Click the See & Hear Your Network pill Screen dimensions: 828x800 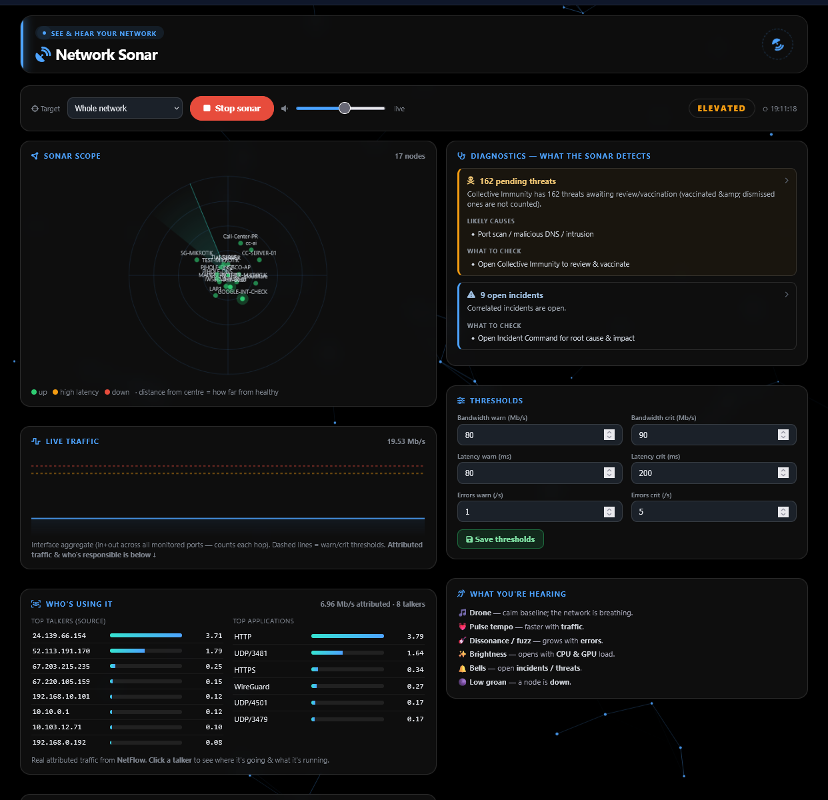[99, 33]
